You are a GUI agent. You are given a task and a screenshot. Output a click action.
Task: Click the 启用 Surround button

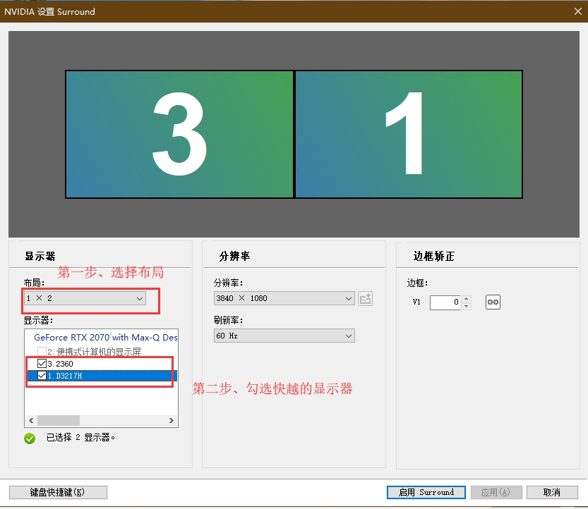tap(426, 492)
